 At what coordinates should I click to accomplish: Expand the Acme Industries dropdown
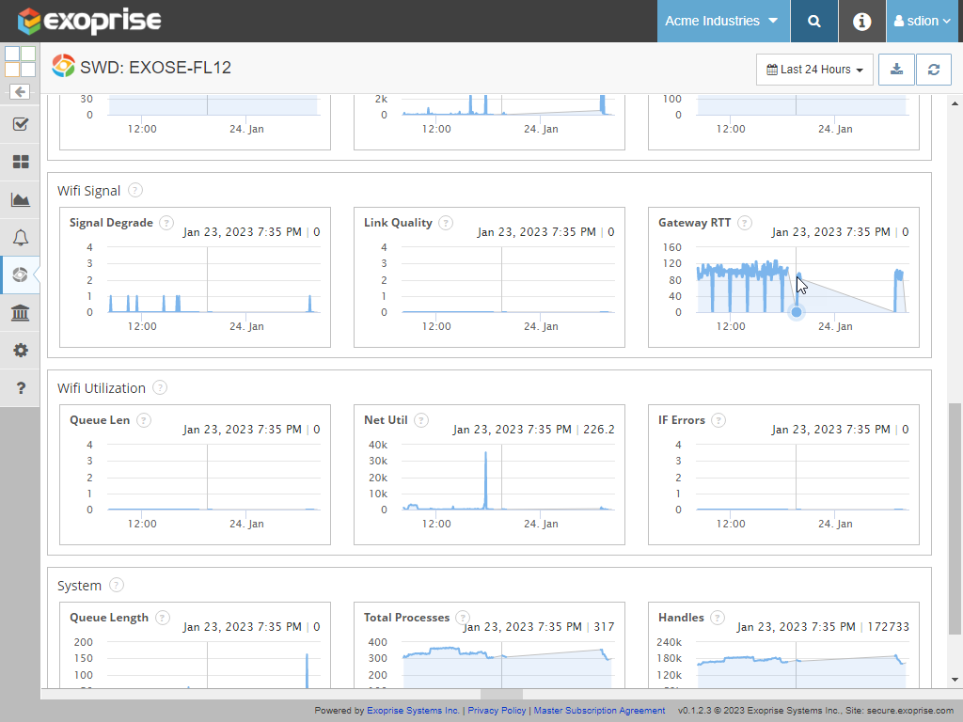[721, 21]
